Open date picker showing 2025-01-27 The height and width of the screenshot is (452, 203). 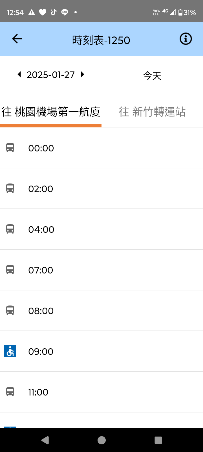51,75
